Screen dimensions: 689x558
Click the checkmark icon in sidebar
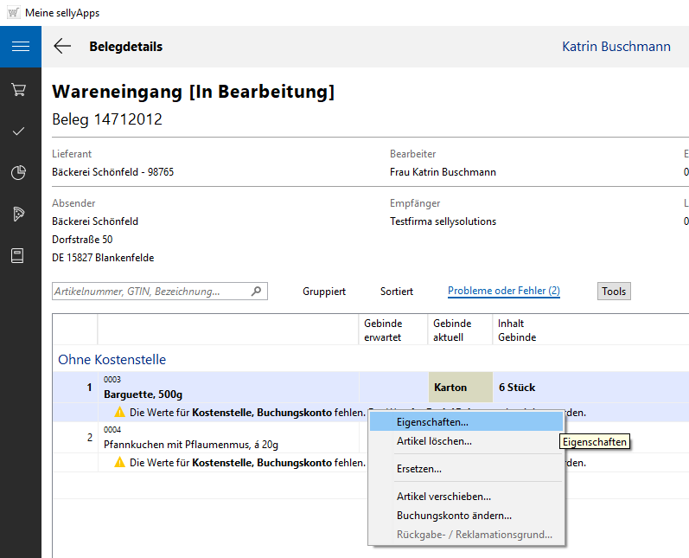coord(19,131)
